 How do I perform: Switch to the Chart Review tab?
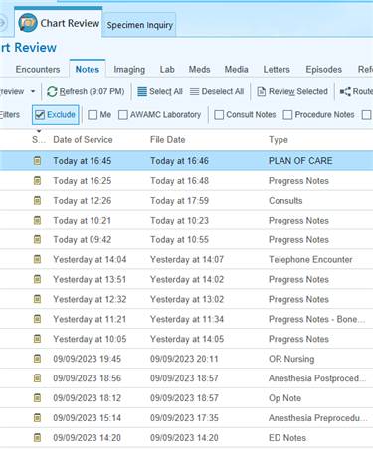point(59,23)
